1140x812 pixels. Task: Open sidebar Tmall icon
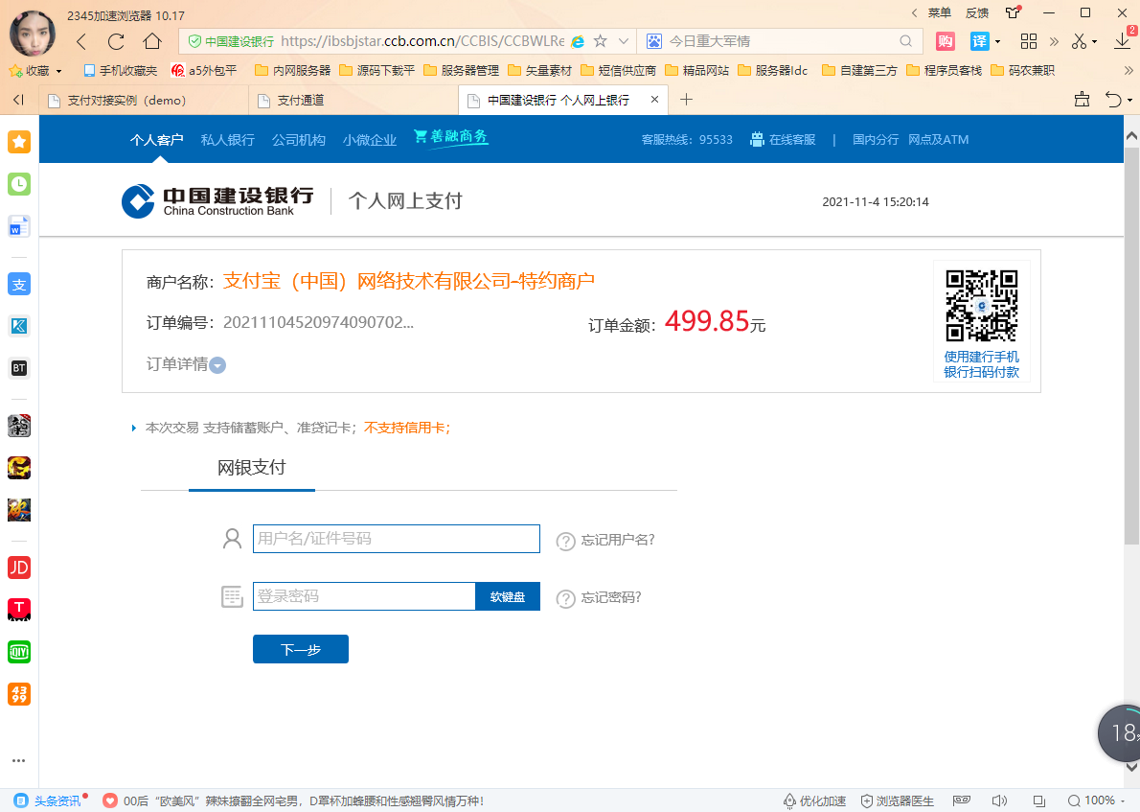19,610
